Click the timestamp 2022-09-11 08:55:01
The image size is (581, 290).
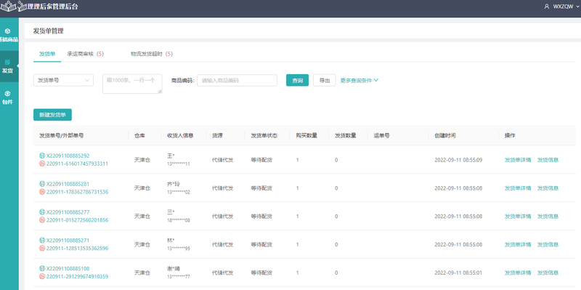[x=458, y=273]
